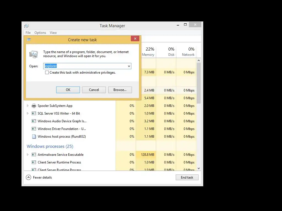Click the Create new task dialog title icon
282x211 pixels.
pyautogui.click(x=29, y=40)
